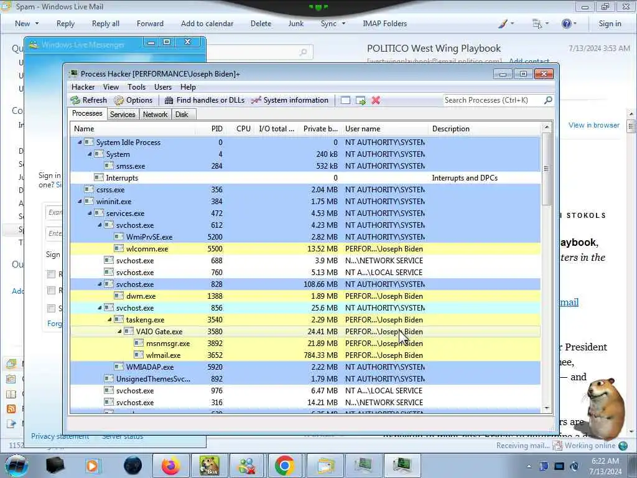
Task: Select the wlmail.exe process row
Action: pos(305,355)
